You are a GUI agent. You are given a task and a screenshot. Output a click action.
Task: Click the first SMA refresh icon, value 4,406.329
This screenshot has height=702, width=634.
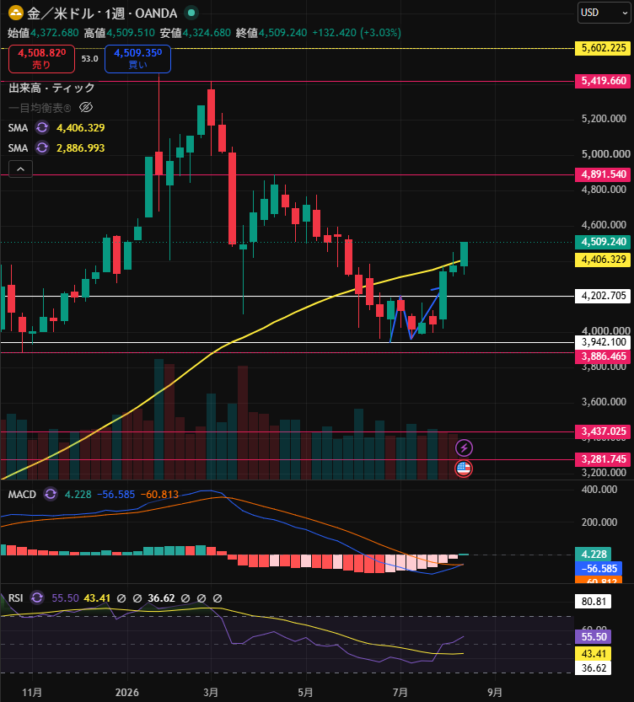(42, 127)
